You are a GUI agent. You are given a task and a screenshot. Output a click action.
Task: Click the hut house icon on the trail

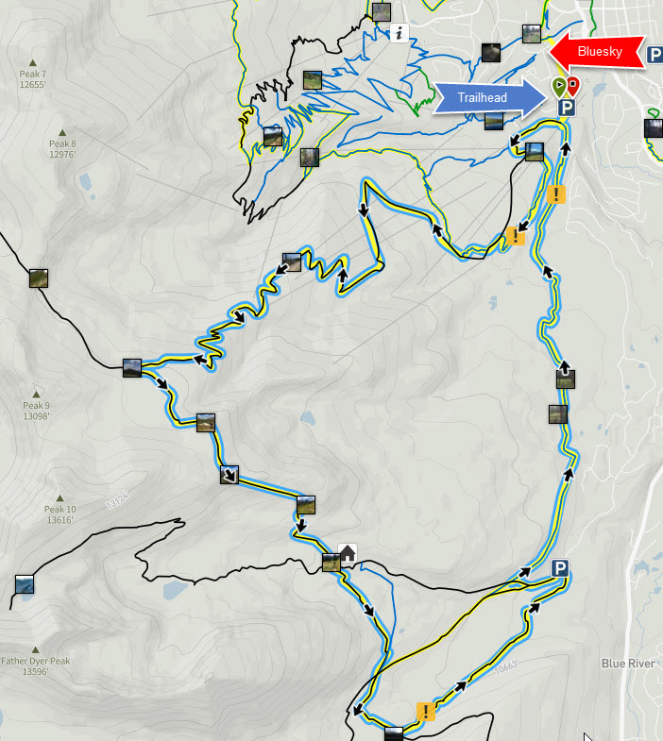(x=348, y=553)
